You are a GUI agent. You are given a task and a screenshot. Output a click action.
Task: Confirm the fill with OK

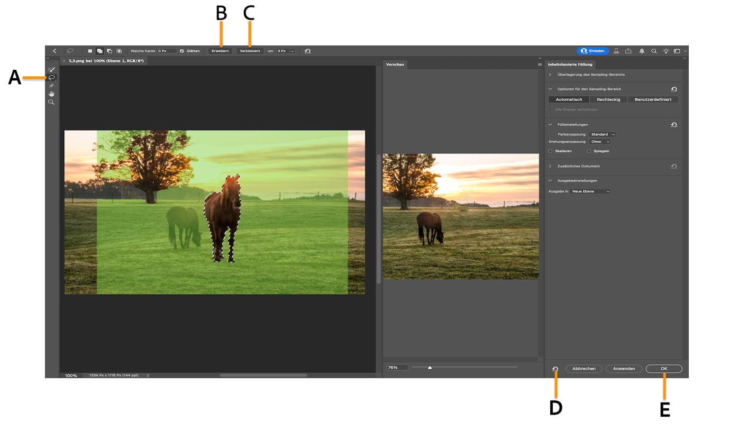(x=663, y=369)
